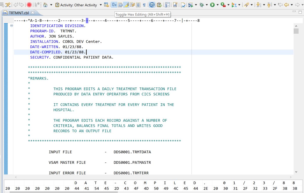
Task: Click the vertical scrollbar down arrow
Action: click(x=296, y=171)
